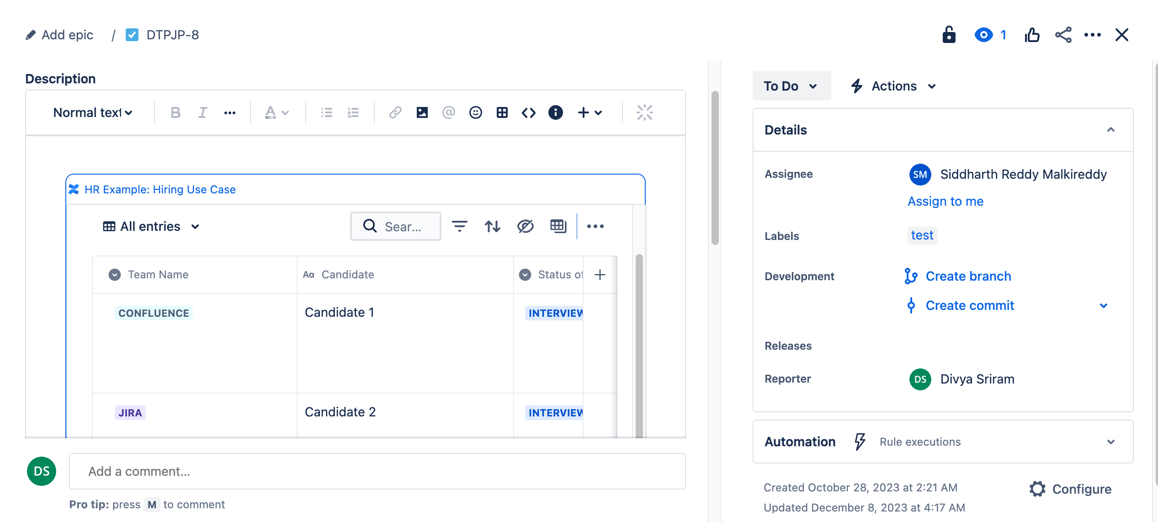Click Create branch link
The height and width of the screenshot is (522, 1158).
point(968,276)
